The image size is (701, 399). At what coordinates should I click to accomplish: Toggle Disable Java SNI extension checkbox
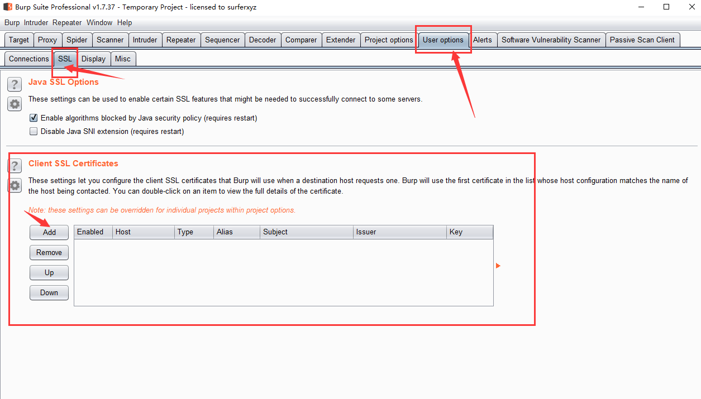pos(34,132)
